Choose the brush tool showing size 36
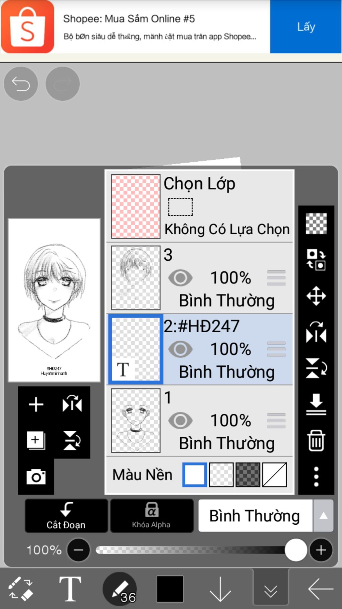 click(x=120, y=589)
